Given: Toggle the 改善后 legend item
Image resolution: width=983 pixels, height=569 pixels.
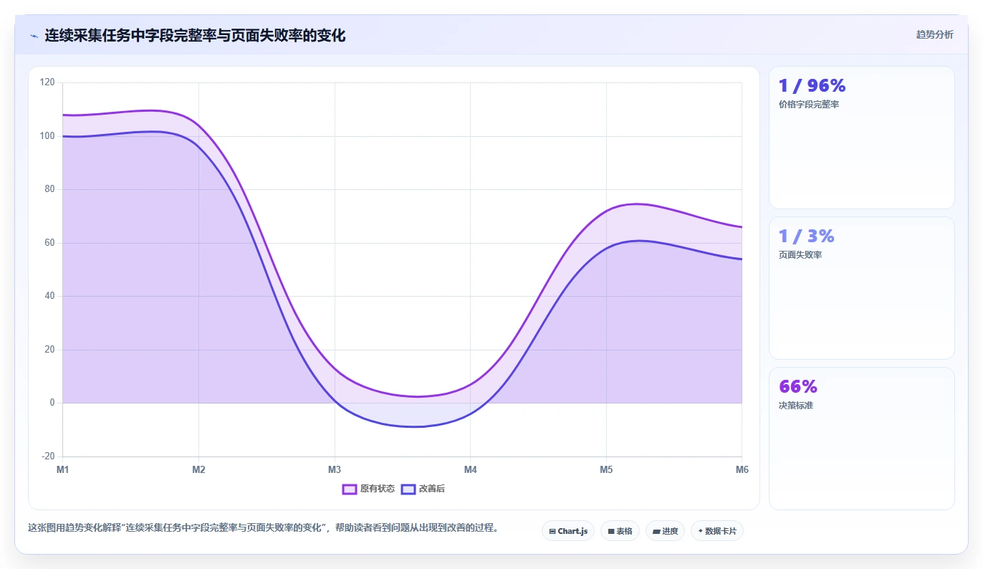Looking at the screenshot, I should 423,489.
